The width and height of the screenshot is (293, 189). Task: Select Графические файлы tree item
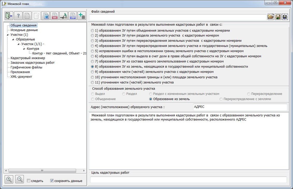tap(26, 67)
